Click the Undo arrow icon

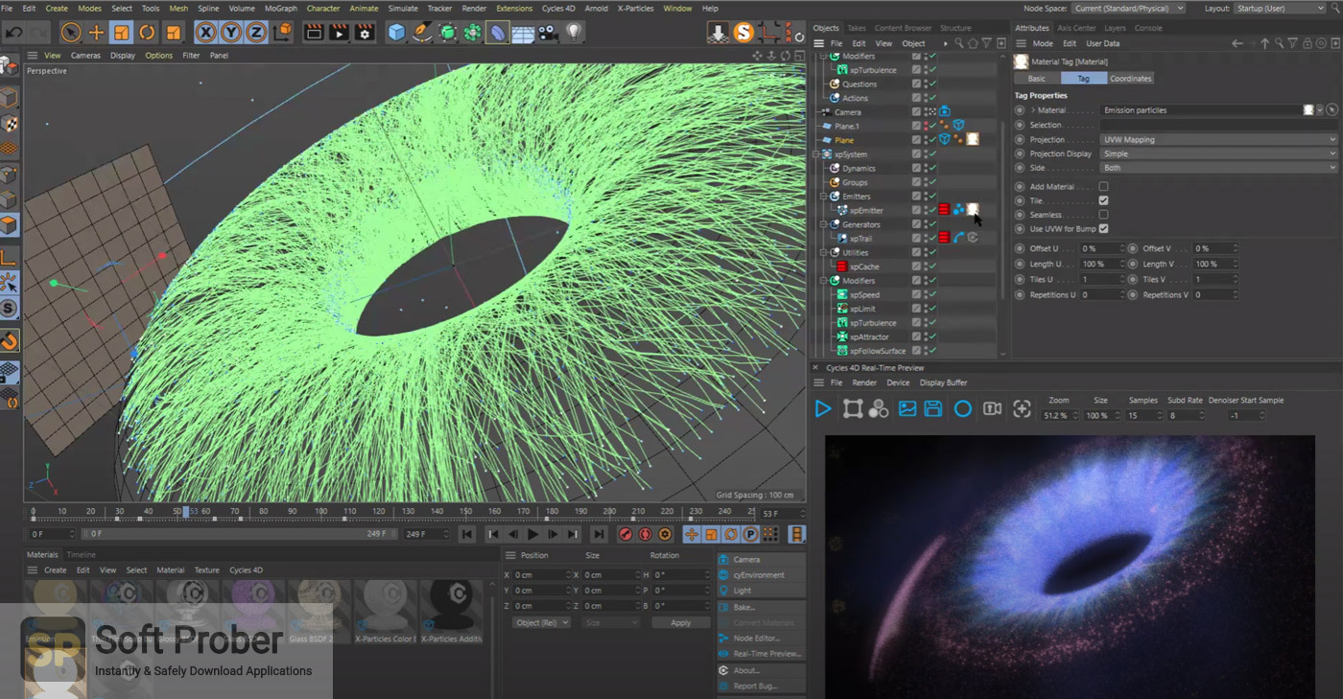13,33
